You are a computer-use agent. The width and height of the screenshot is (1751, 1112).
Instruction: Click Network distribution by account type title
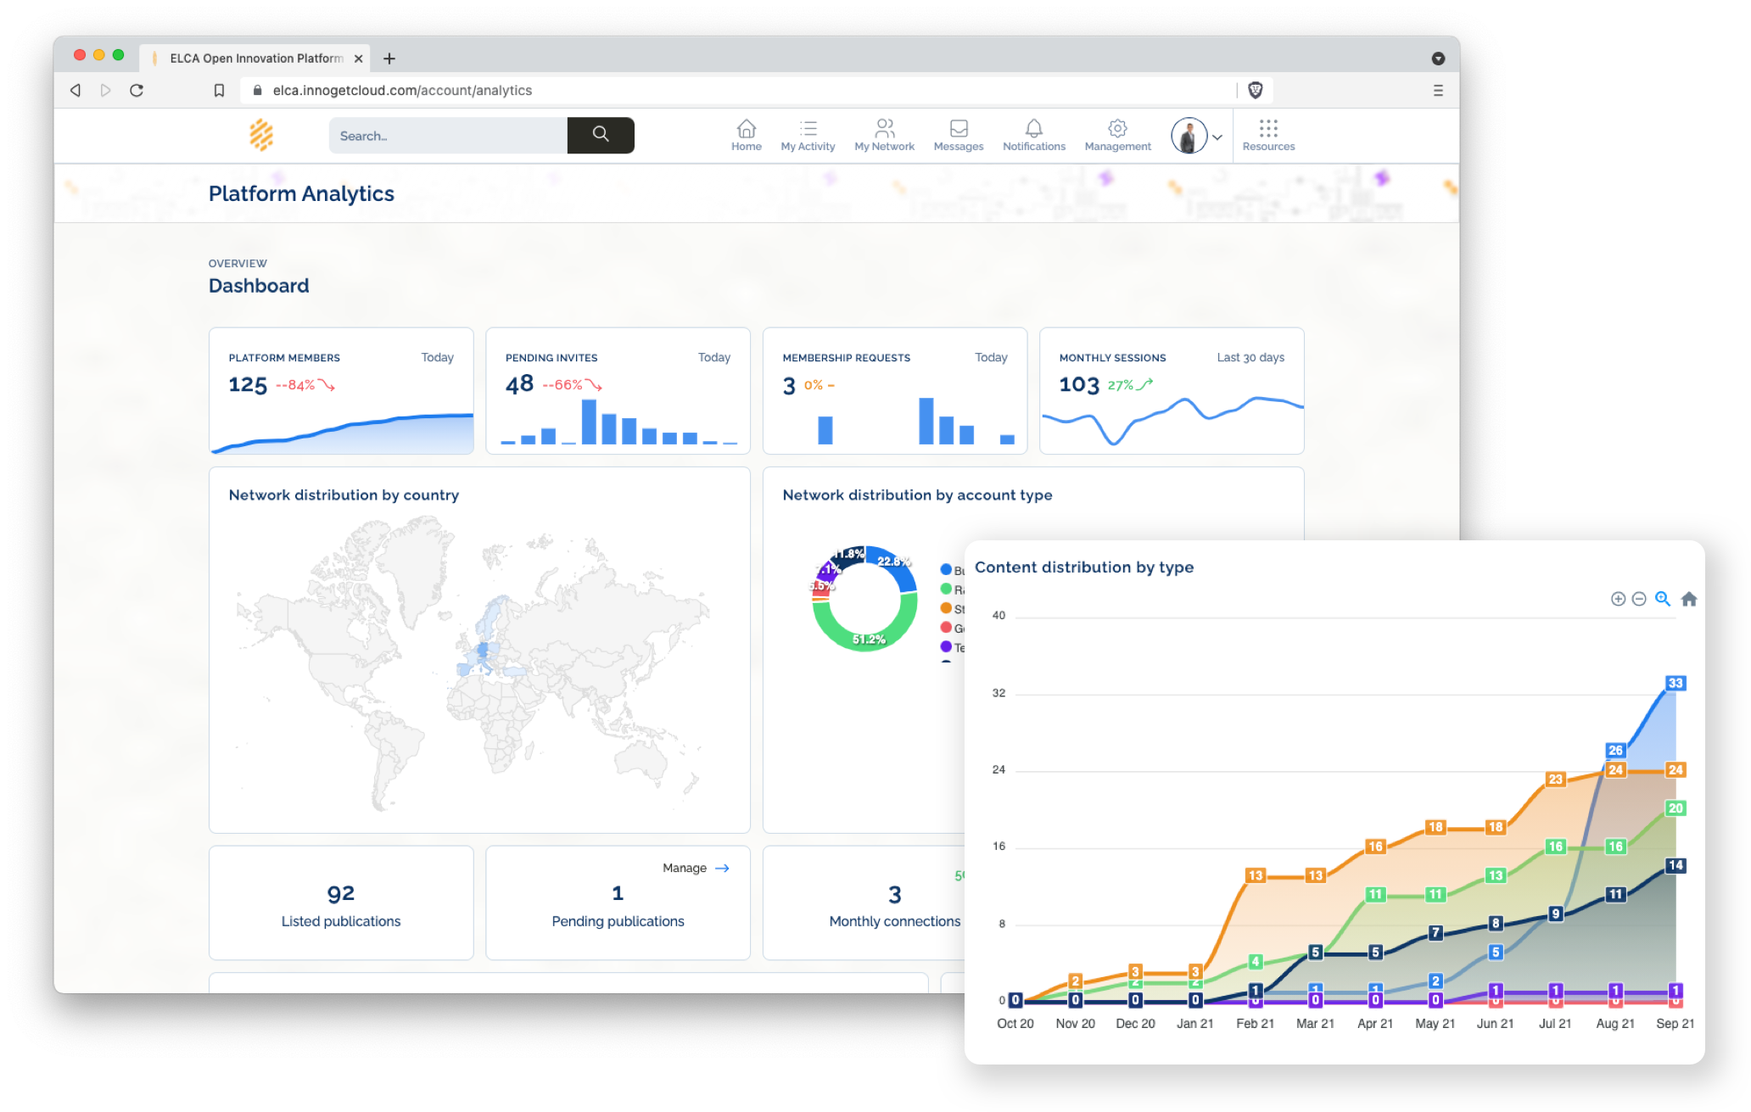[x=917, y=495]
